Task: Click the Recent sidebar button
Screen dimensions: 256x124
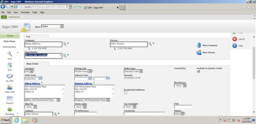Action: click(x=10, y=36)
